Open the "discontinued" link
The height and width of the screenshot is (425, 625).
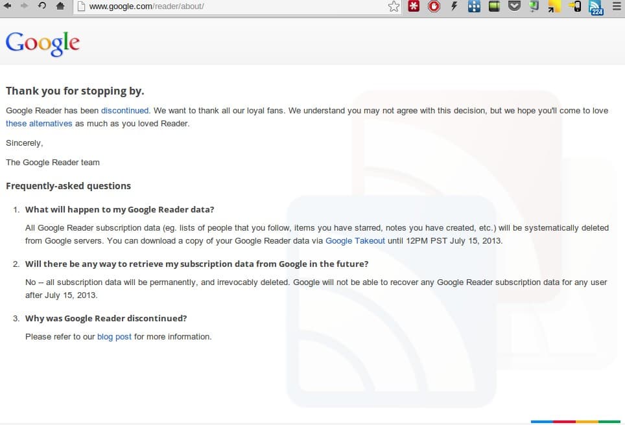click(x=124, y=110)
